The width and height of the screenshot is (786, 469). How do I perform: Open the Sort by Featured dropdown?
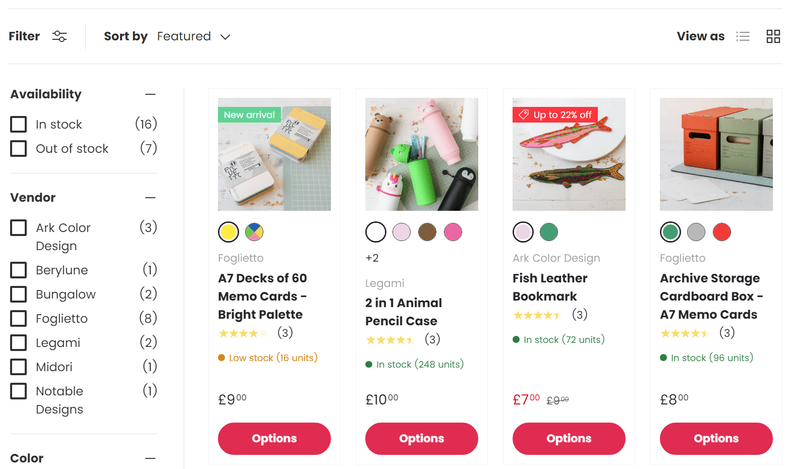pos(194,36)
